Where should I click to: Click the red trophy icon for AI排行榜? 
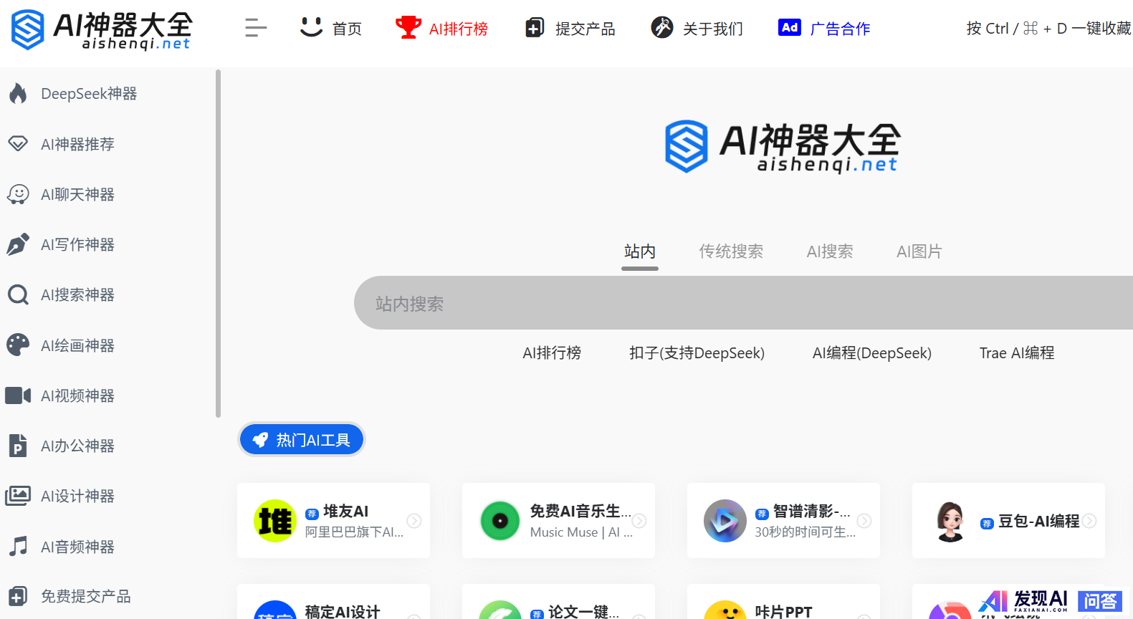pos(408,28)
